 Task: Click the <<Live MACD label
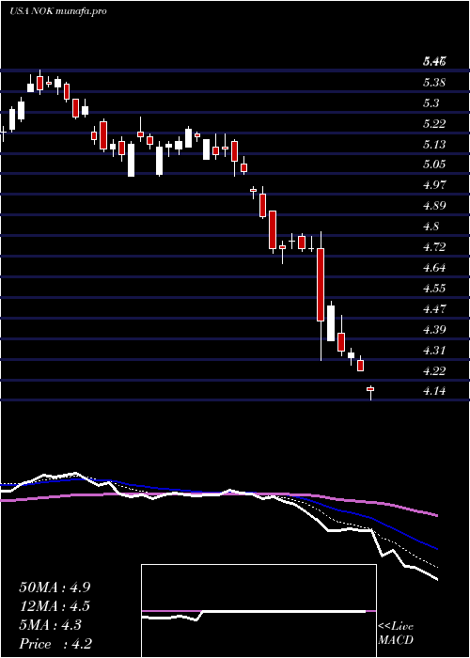pos(396,634)
